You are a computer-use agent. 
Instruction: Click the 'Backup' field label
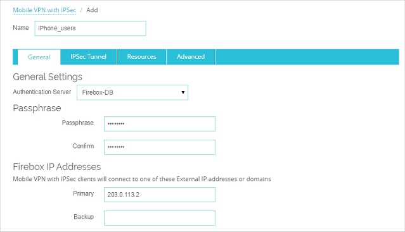point(84,217)
